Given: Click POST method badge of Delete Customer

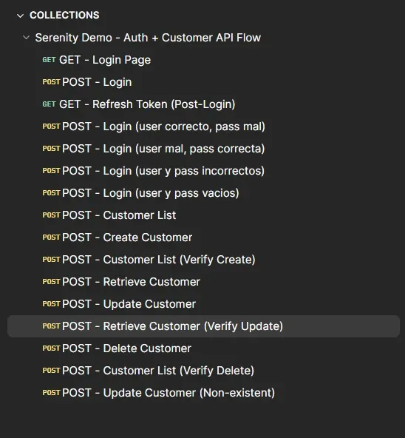Looking at the screenshot, I should (51, 348).
